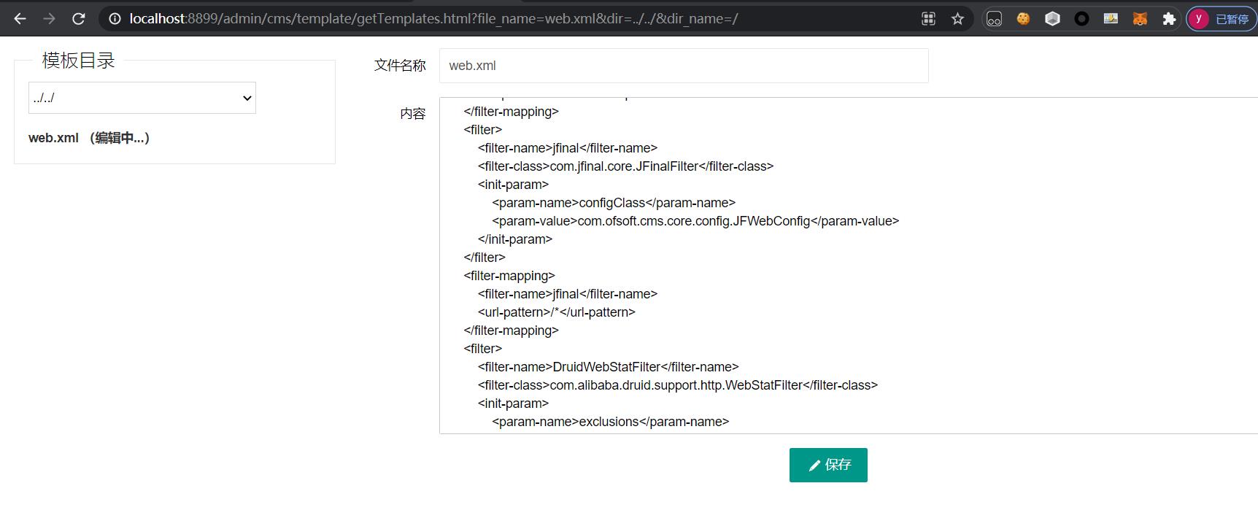Click the DruidWebStatFilter filter-name line
Screen dimensions: 1258x529
coord(609,367)
